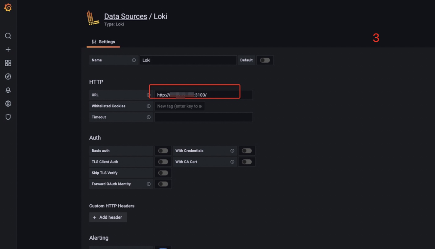Open the search icon in sidebar
435x249 pixels.
(x=8, y=36)
